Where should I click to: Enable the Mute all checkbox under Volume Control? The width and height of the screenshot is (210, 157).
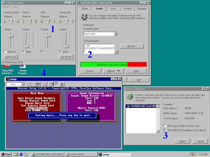pyautogui.click(x=6, y=52)
